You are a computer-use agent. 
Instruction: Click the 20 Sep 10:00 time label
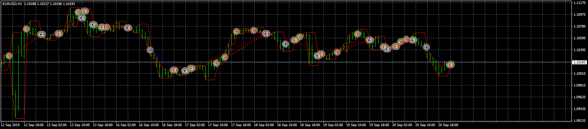click(426, 125)
